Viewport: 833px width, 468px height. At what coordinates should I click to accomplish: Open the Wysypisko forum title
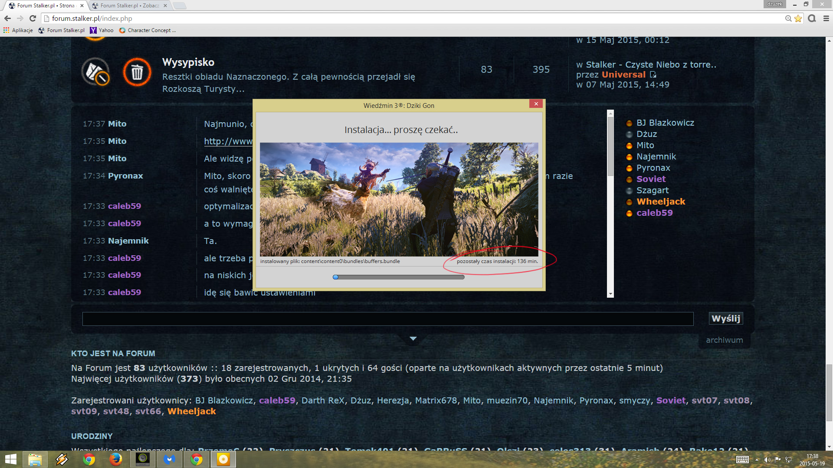[x=188, y=62]
